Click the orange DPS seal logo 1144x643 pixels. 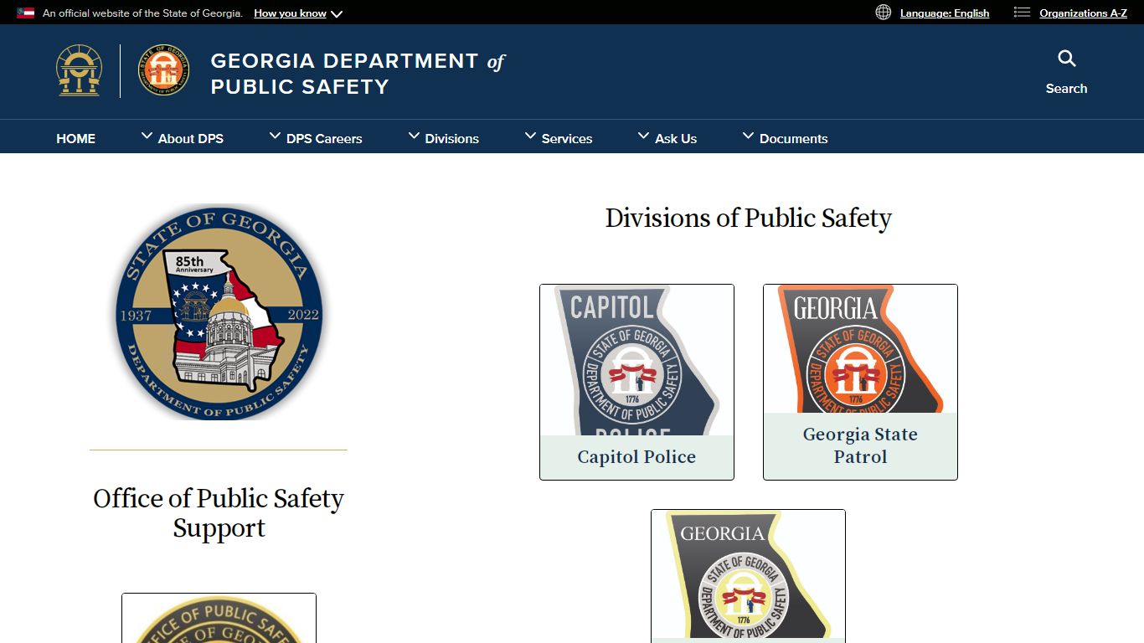[x=163, y=70]
